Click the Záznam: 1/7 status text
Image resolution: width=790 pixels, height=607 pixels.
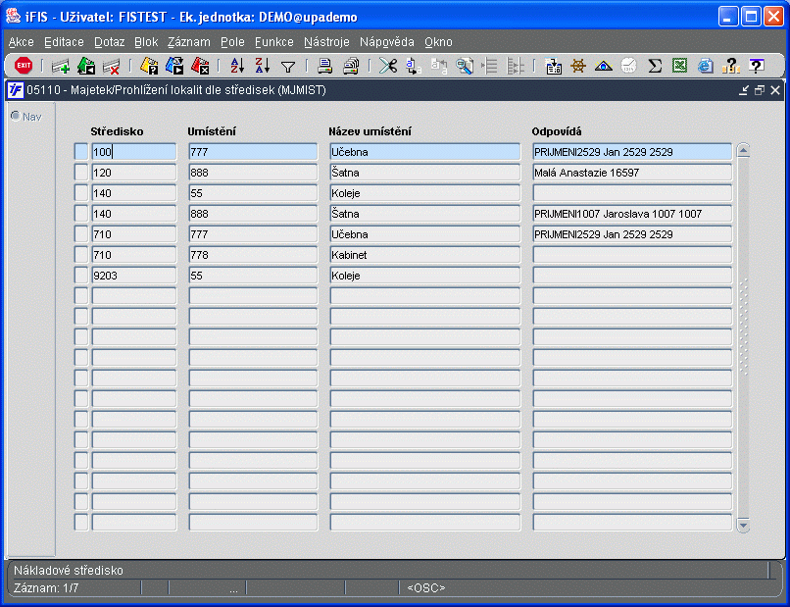(46, 587)
